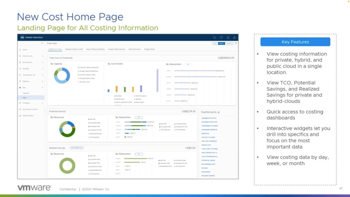Click the Overview page heading

point(52,43)
